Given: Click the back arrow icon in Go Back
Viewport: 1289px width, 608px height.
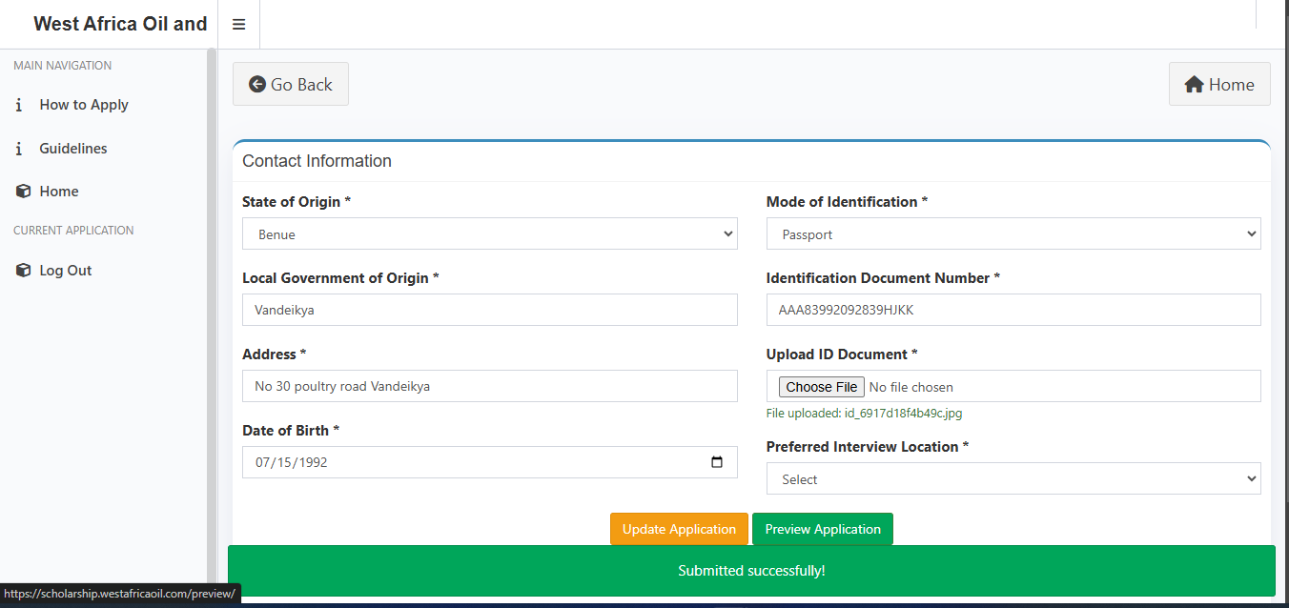Looking at the screenshot, I should point(257,85).
